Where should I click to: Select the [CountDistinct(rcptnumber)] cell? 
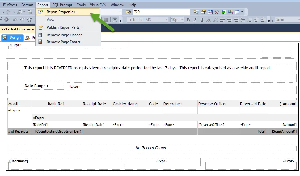coord(115,132)
